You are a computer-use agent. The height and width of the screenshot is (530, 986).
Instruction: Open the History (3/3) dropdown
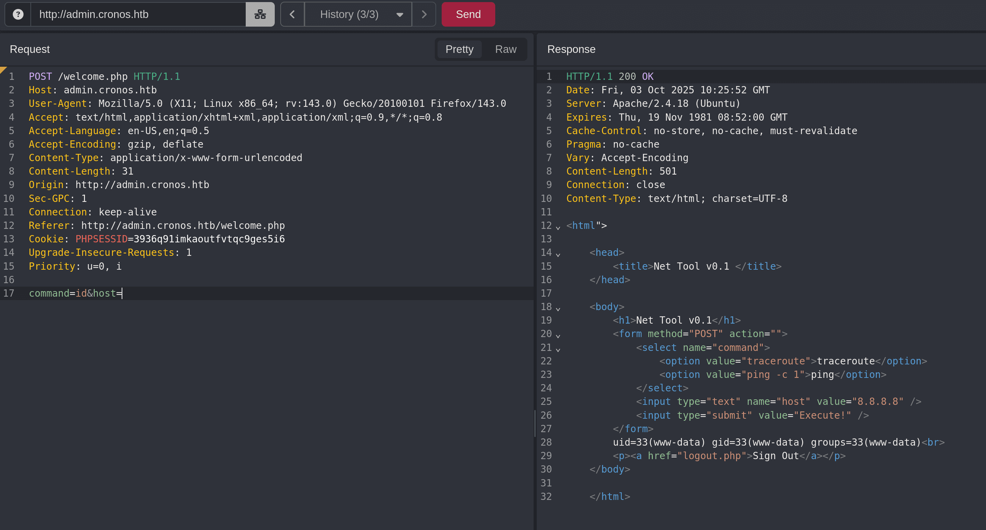[349, 14]
